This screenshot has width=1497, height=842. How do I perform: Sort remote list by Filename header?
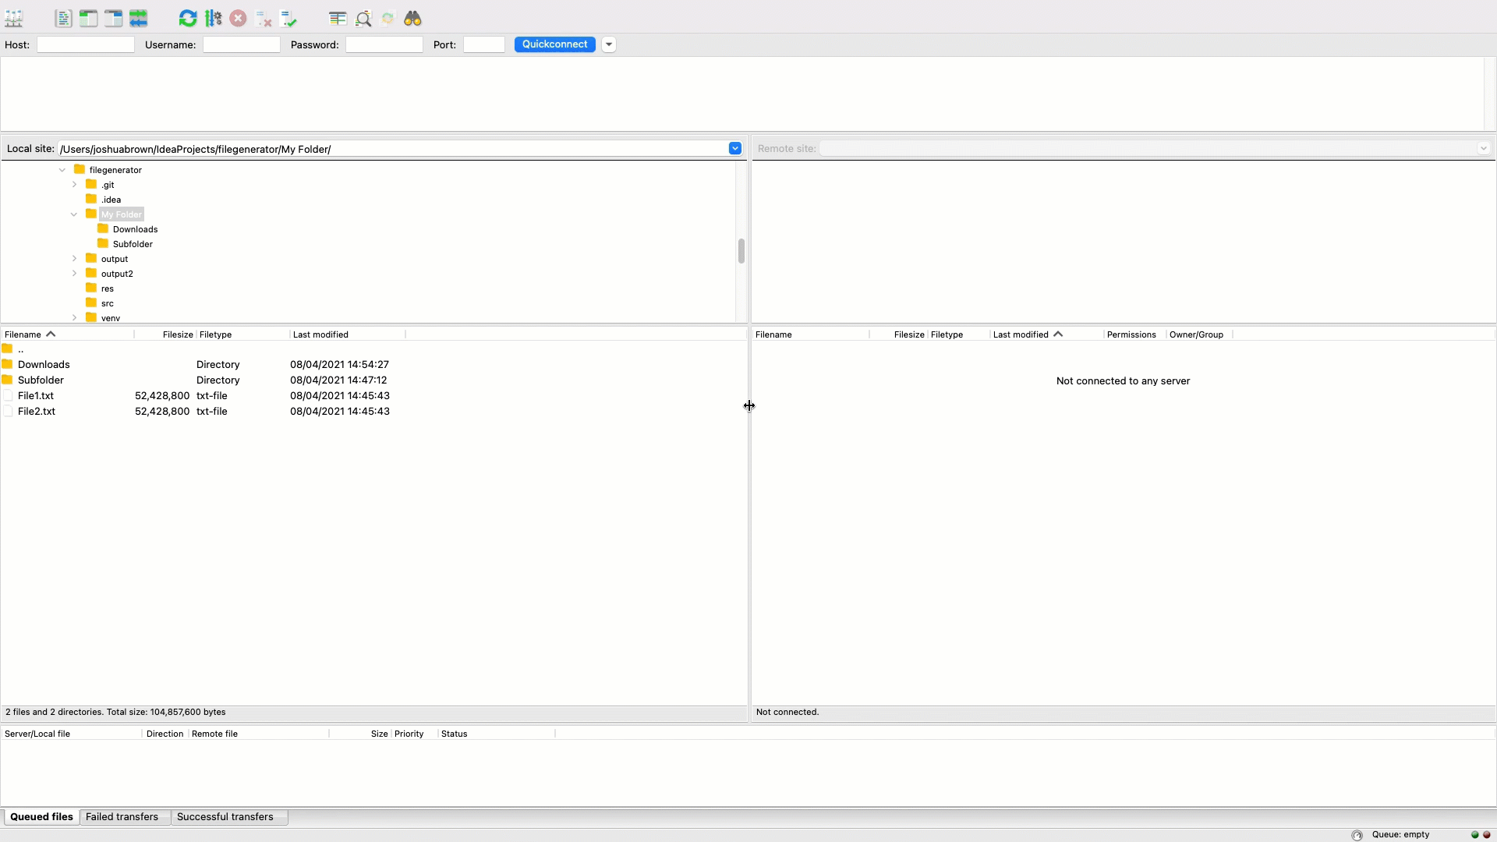pos(811,334)
